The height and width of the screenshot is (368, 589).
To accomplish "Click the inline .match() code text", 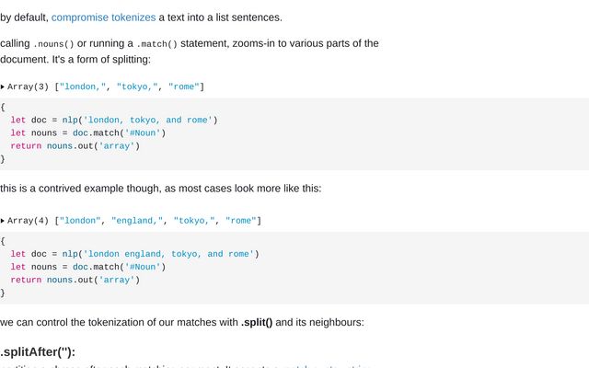I will pos(156,44).
